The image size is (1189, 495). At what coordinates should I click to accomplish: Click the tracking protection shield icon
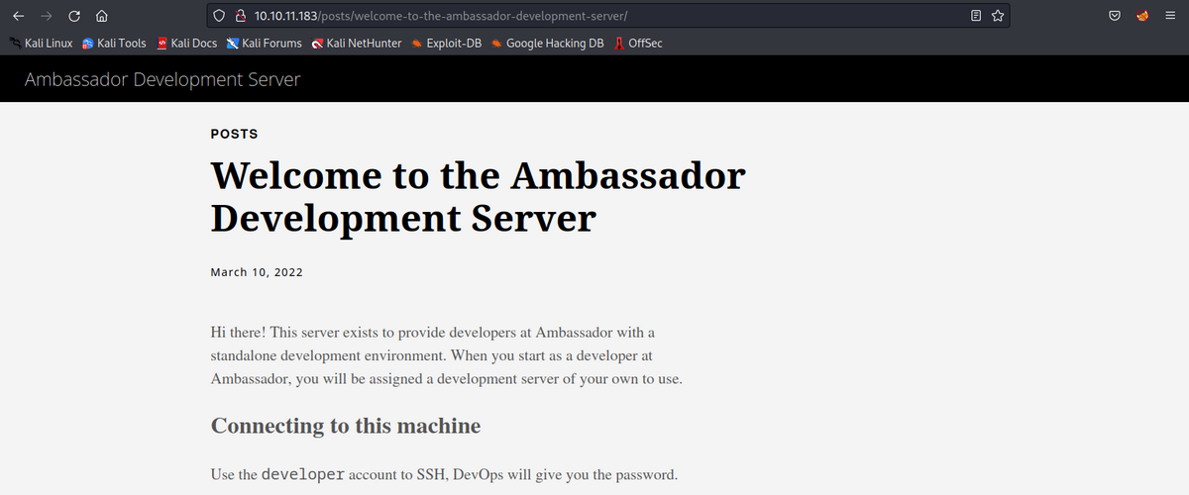[x=220, y=16]
